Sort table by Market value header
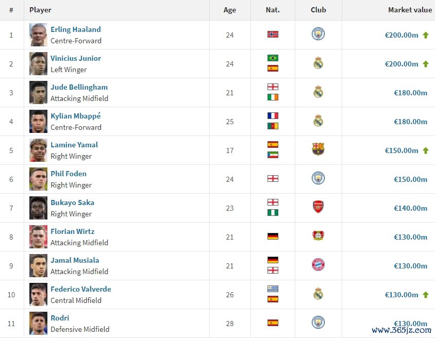The width and height of the screenshot is (435, 338). (410, 10)
